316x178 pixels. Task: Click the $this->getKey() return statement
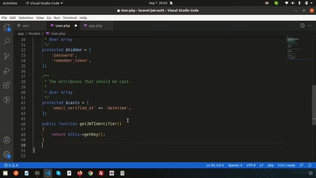click(x=78, y=134)
